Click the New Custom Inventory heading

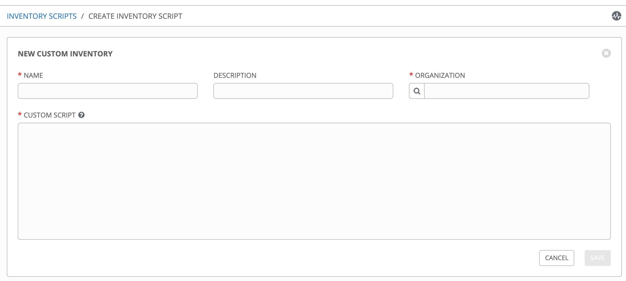point(65,54)
